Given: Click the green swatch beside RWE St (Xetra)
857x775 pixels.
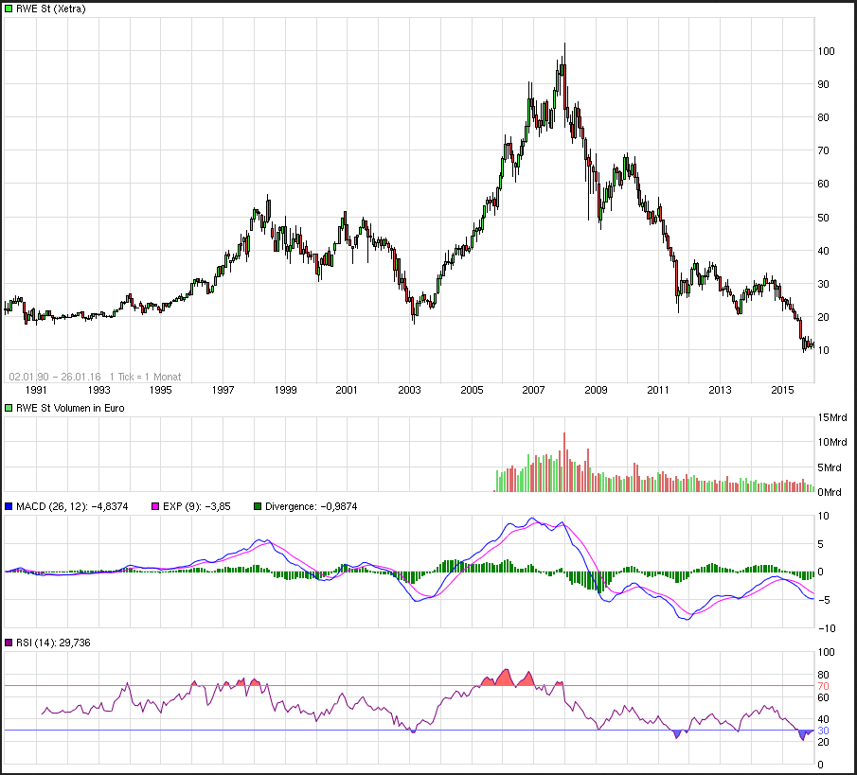Looking at the screenshot, I should tap(9, 9).
